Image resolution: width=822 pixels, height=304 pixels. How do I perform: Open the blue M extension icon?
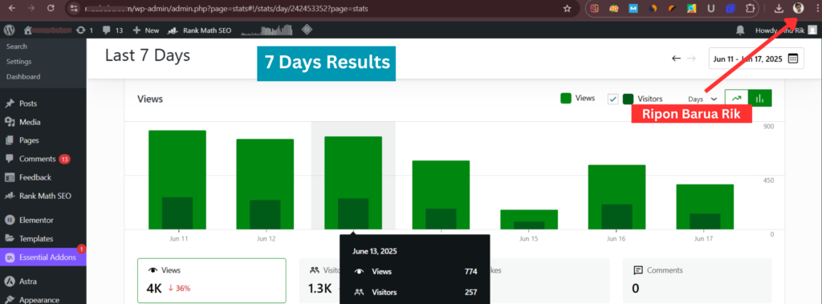click(x=633, y=8)
